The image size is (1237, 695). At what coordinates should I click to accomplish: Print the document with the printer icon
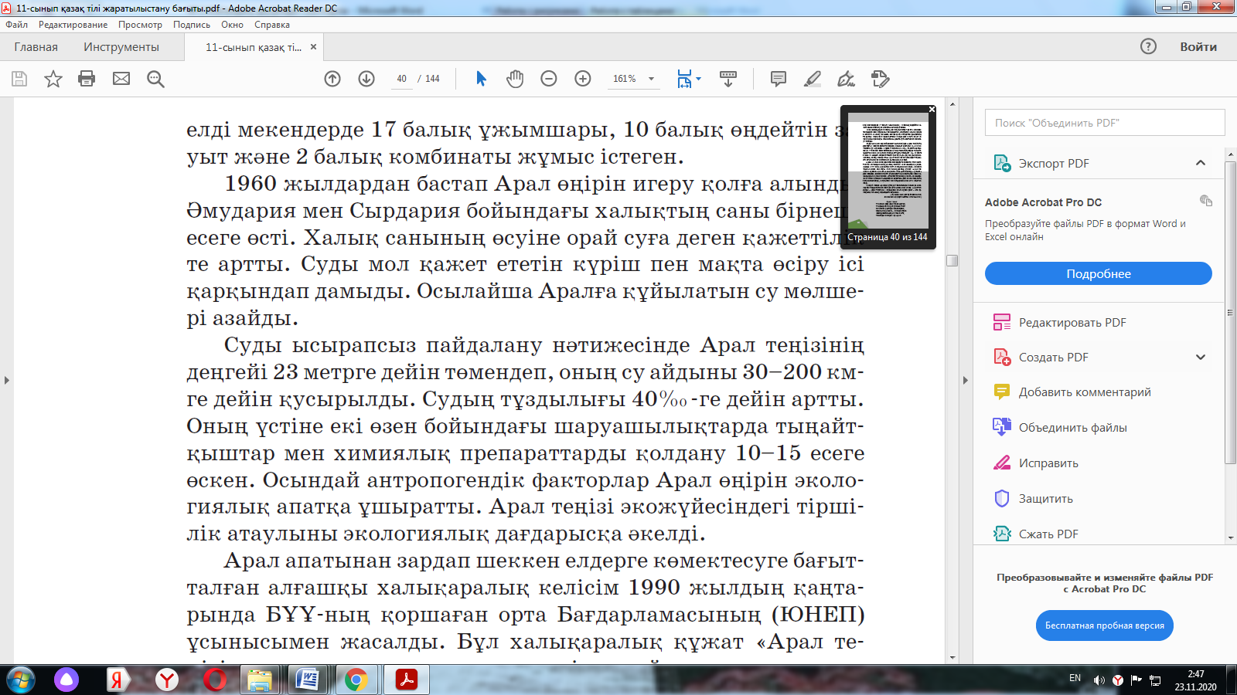click(87, 79)
